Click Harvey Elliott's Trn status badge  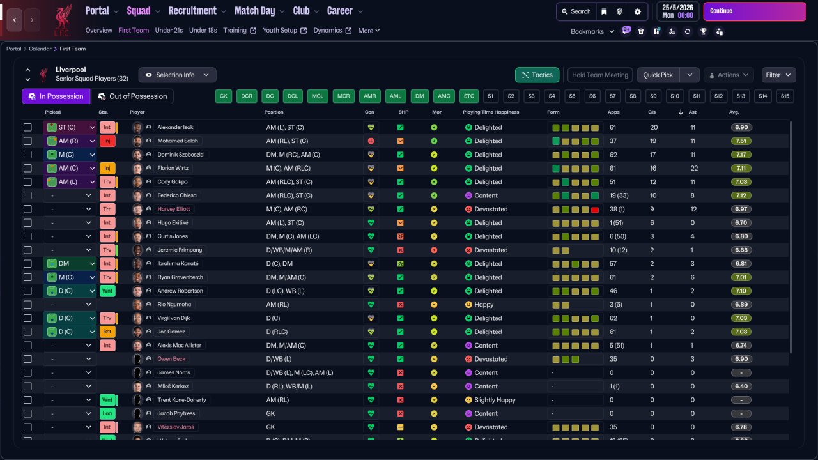(107, 209)
